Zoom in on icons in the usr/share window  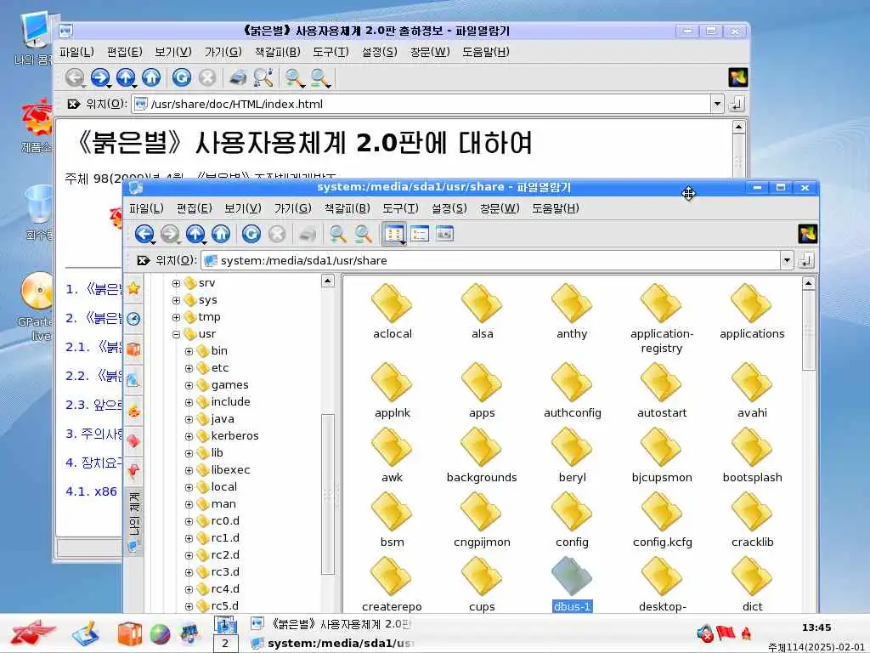[x=337, y=234]
